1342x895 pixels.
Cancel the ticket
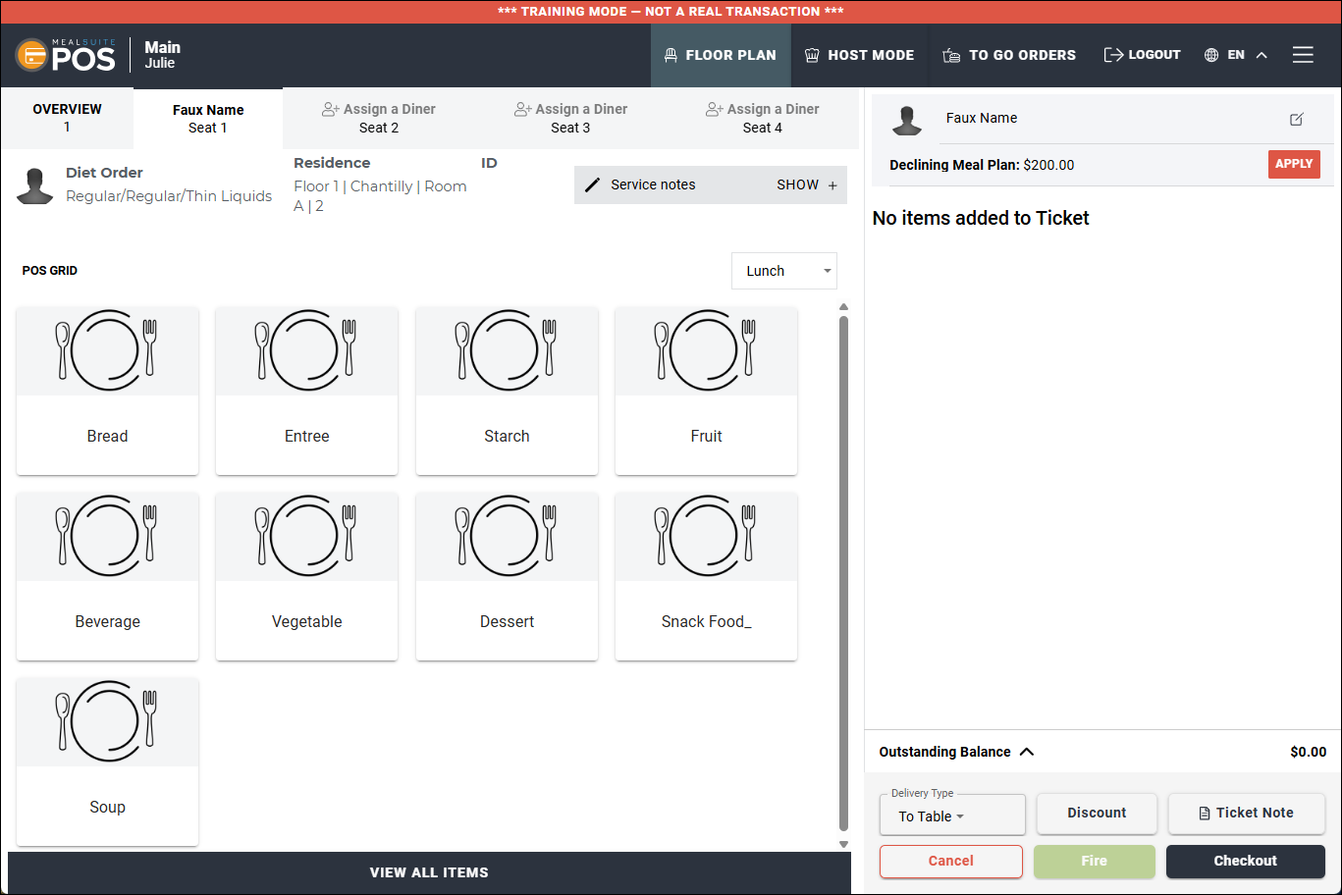point(950,861)
